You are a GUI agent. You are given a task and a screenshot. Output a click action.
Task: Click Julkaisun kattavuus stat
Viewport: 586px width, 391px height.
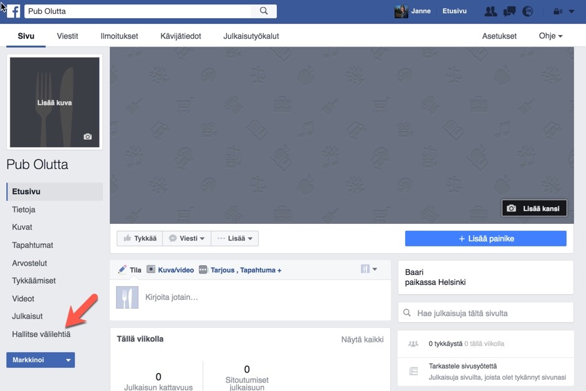point(158,381)
